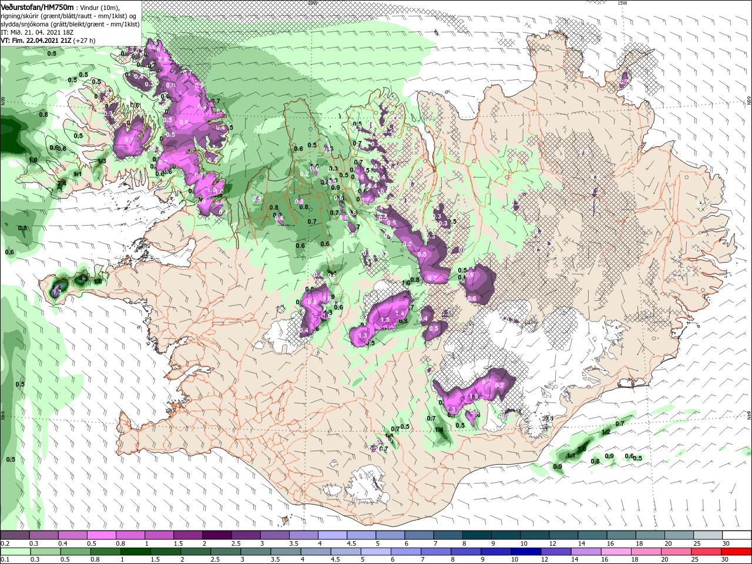This screenshot has height=564, width=752.
Task: Click the '(+27 h)' forecast offset text
Action: pos(85,41)
